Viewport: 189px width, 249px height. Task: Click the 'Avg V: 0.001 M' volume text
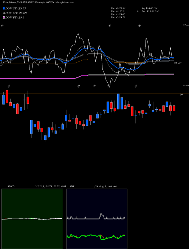point(149,8)
